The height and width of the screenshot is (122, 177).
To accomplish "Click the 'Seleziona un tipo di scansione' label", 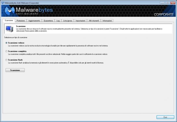I will point(16,37).
